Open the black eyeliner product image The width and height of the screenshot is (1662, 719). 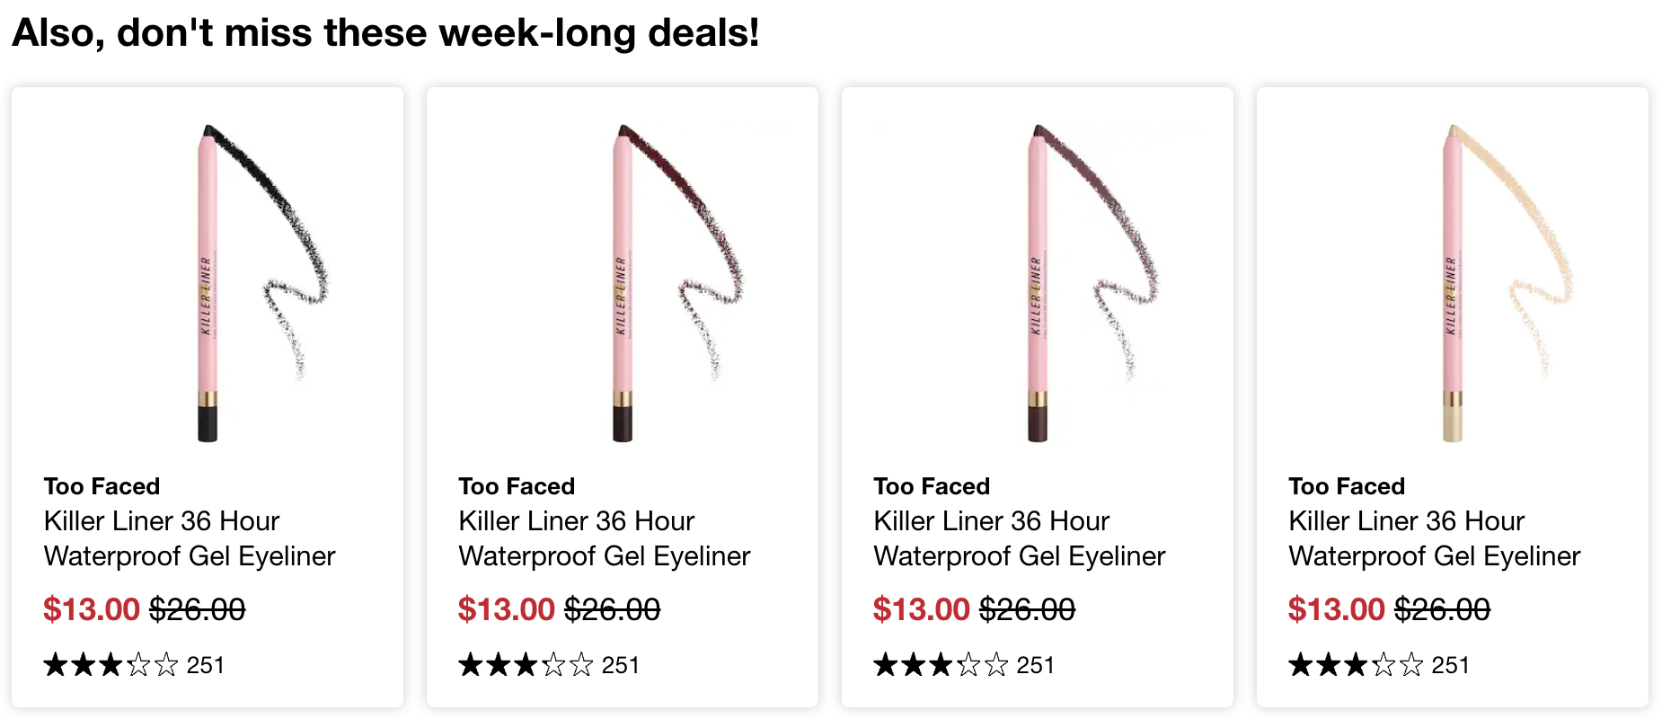pos(208,282)
